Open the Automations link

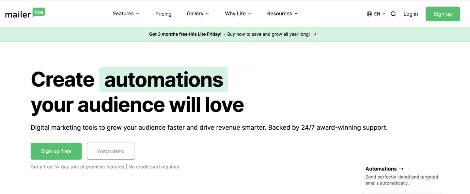click(x=381, y=169)
